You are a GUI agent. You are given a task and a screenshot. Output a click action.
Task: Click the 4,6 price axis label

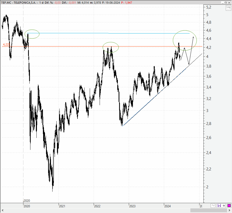point(209,30)
